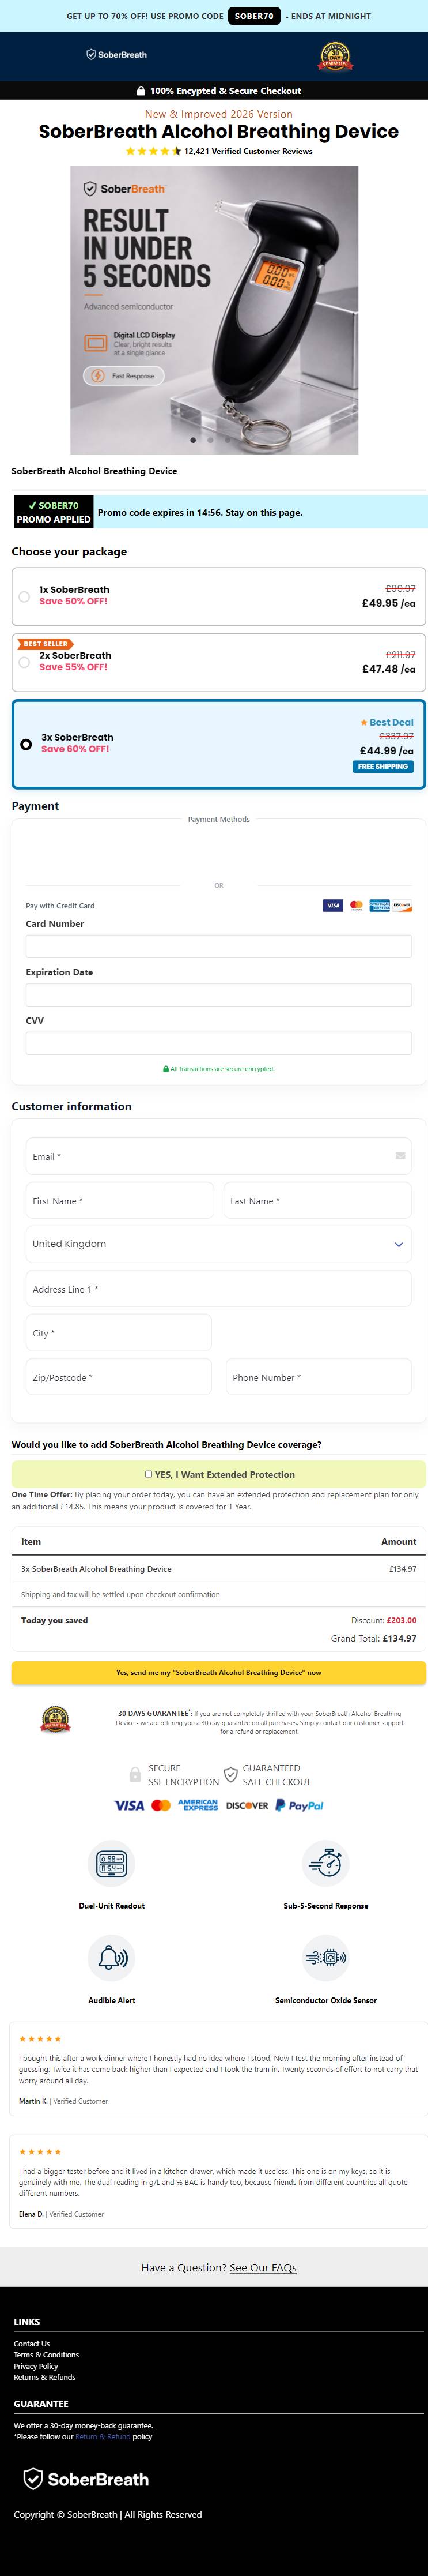Open the United Kingdom country dropdown
Viewport: 428px width, 2576px height.
point(218,1244)
